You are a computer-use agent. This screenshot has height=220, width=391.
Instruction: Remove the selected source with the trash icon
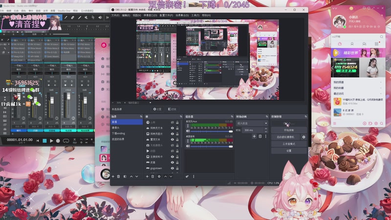pyautogui.click(x=152, y=176)
